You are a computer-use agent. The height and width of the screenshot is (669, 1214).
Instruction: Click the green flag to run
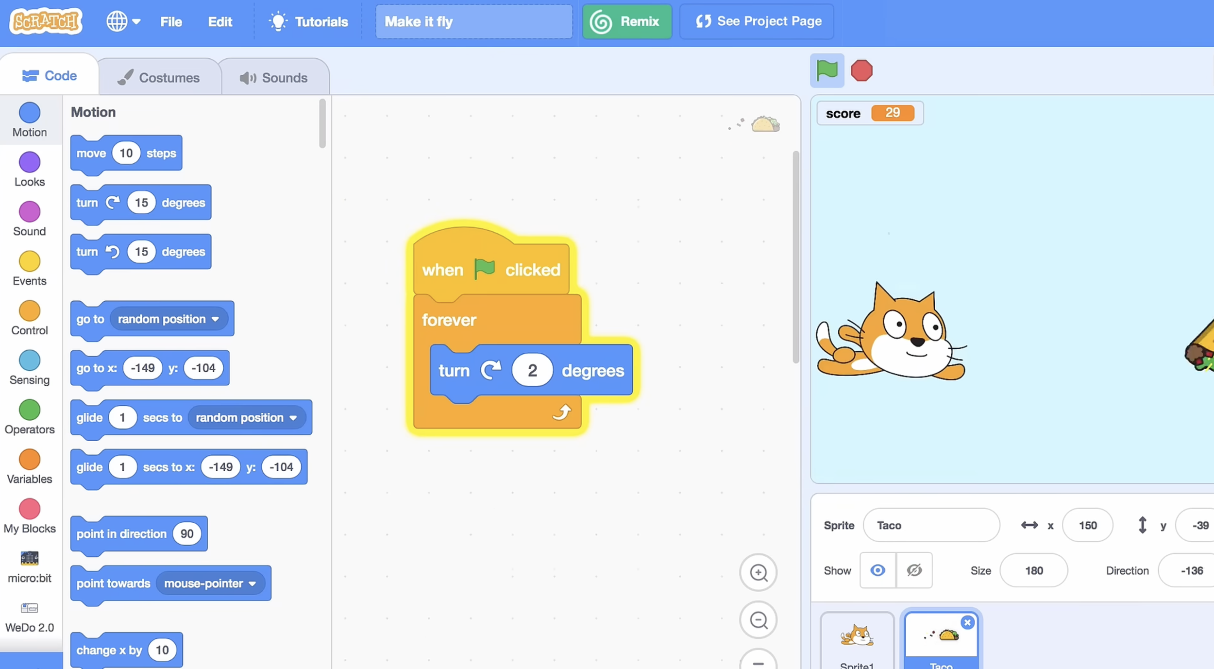point(826,70)
